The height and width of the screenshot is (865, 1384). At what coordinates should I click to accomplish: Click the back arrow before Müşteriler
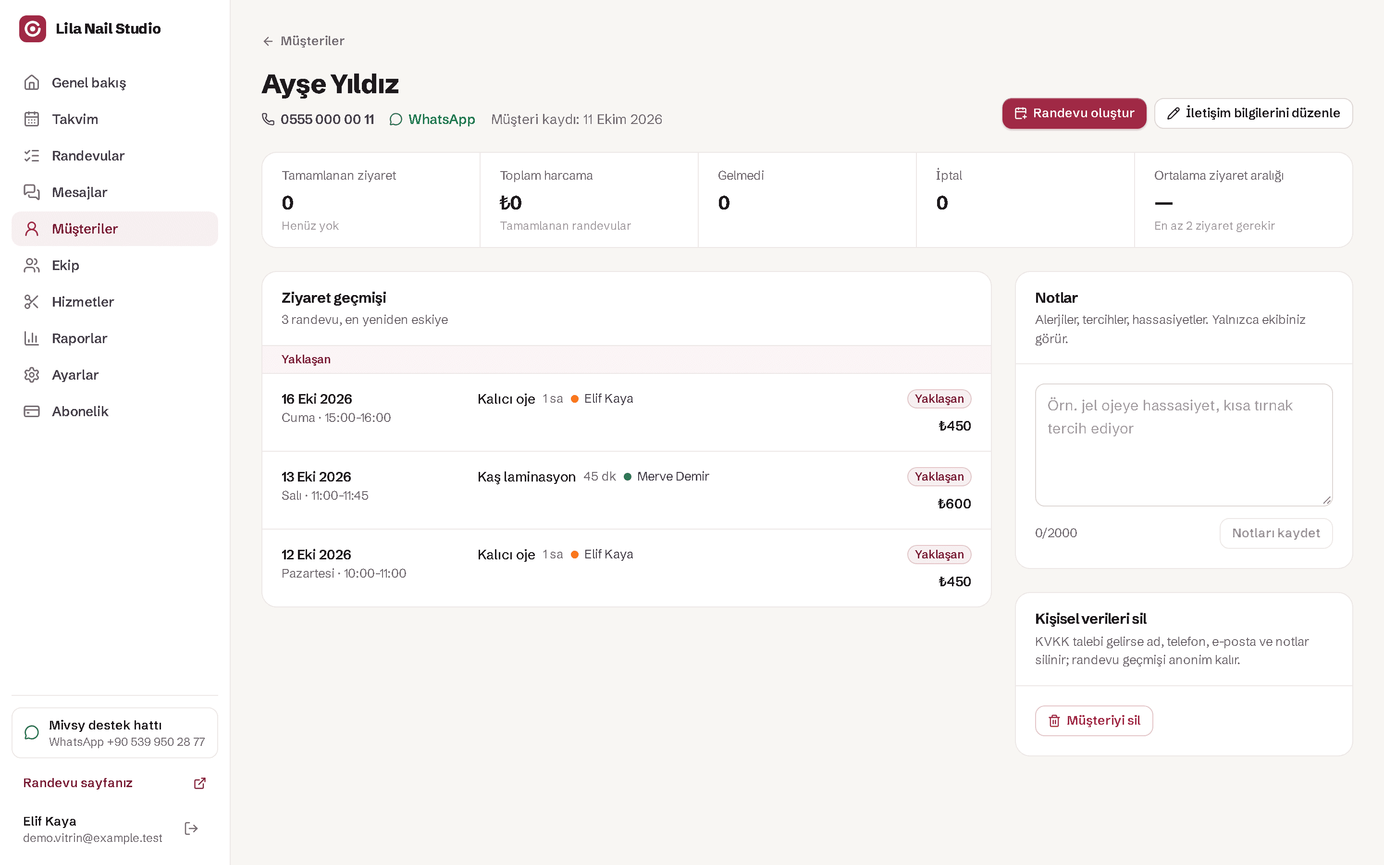(268, 41)
